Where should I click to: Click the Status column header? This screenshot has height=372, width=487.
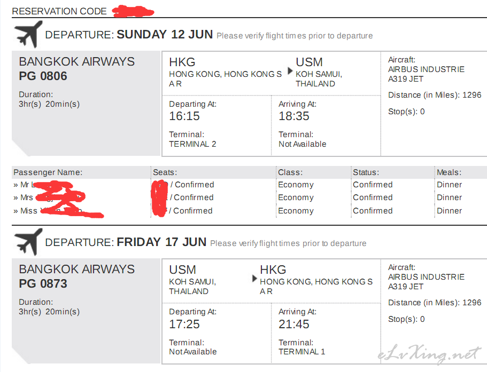366,172
